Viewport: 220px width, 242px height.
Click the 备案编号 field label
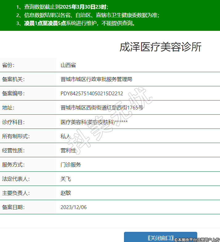pos(13,93)
